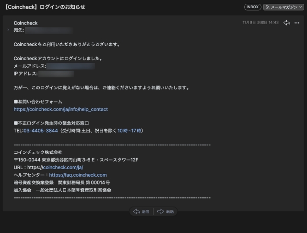Click the date 11月9日 水曜日 14:43
The width and height of the screenshot is (307, 233).
(260, 23)
